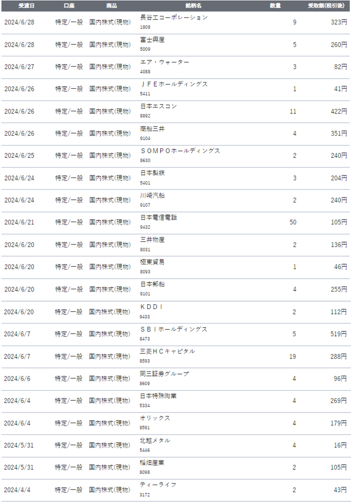This screenshot has height=502, width=351.
Task: Open the エア・ウォーター stock name
Action: click(164, 62)
